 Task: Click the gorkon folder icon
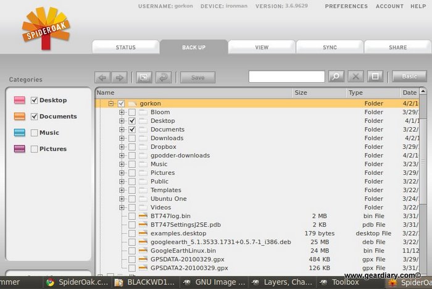coord(132,103)
